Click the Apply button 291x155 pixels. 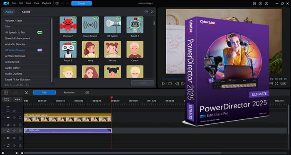[x=143, y=83]
